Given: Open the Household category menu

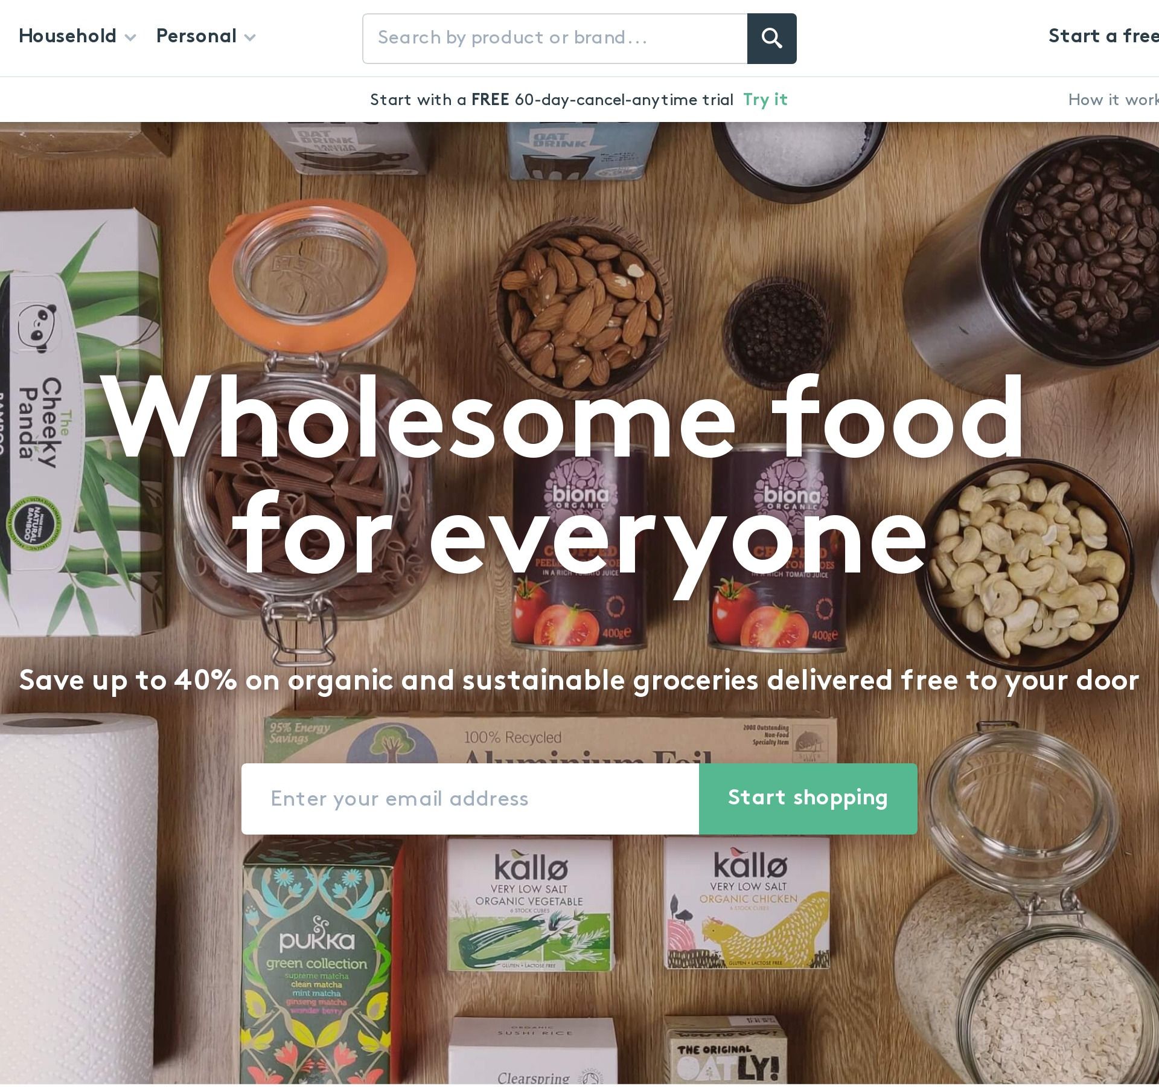Looking at the screenshot, I should tap(67, 36).
